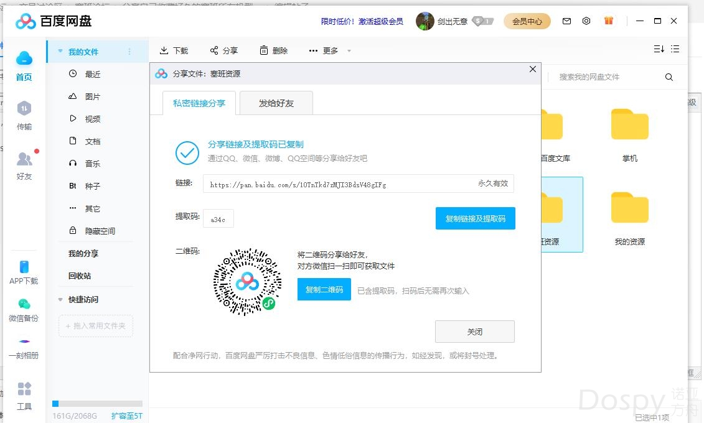The height and width of the screenshot is (423, 704).
Task: Click the share link URL field
Action: coord(359,184)
